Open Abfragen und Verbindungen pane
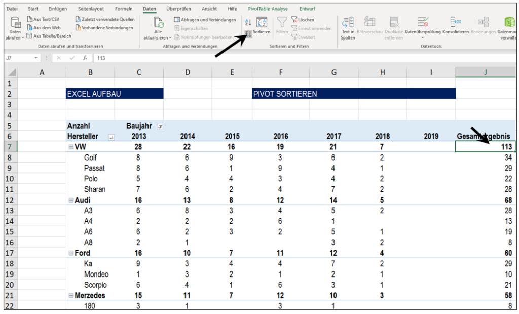 click(205, 20)
